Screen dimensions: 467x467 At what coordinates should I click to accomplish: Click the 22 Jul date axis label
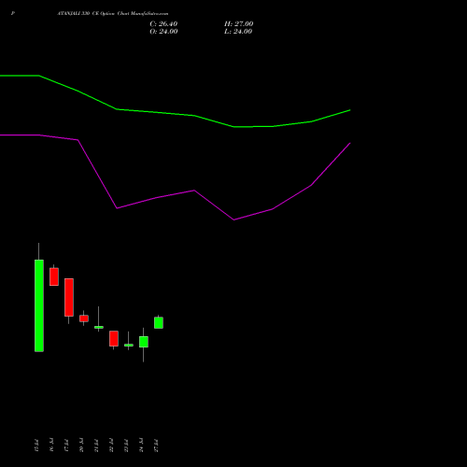click(111, 446)
